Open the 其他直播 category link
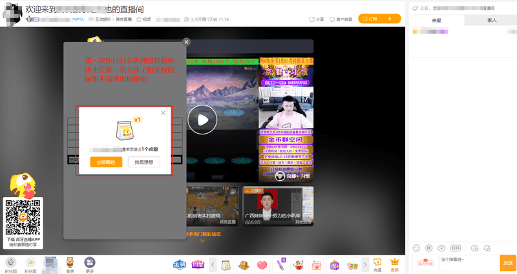The width and height of the screenshot is (517, 274). (x=123, y=19)
